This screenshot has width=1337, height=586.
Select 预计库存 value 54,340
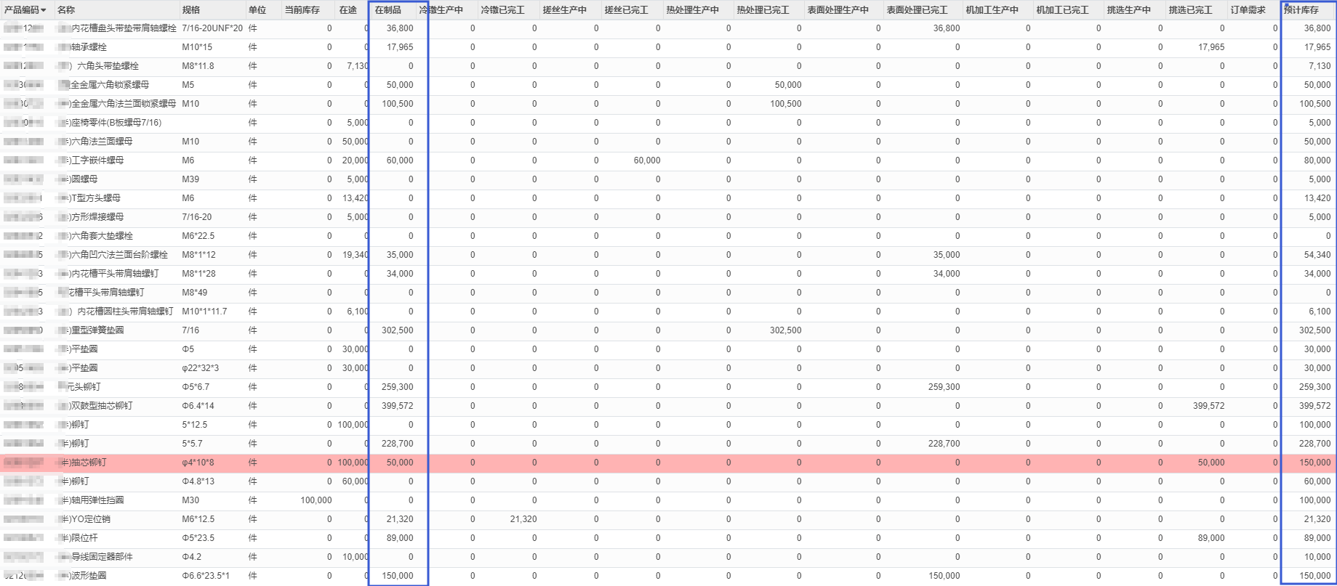pyautogui.click(x=1317, y=255)
